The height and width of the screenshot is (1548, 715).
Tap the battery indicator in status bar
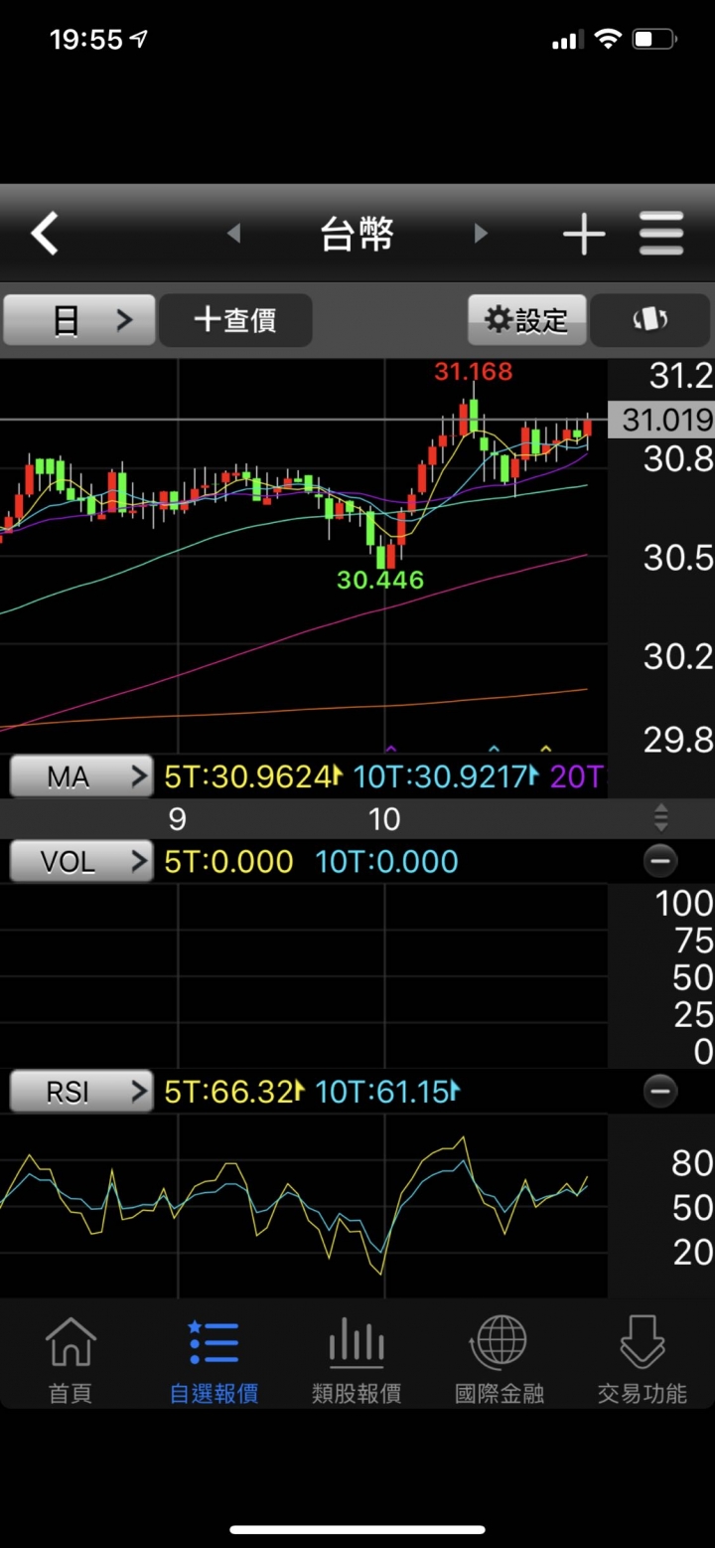[654, 40]
